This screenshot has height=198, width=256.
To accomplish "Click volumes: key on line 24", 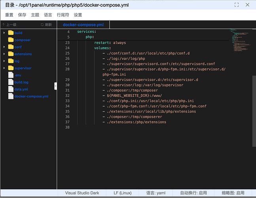I will click(102, 48).
